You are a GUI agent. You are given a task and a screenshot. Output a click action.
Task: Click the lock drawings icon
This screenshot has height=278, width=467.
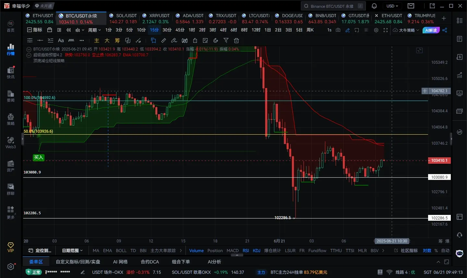click(x=195, y=40)
